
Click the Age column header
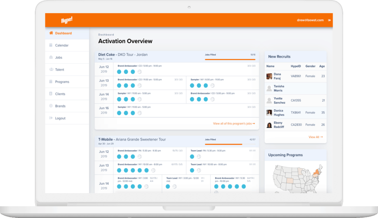click(322, 66)
